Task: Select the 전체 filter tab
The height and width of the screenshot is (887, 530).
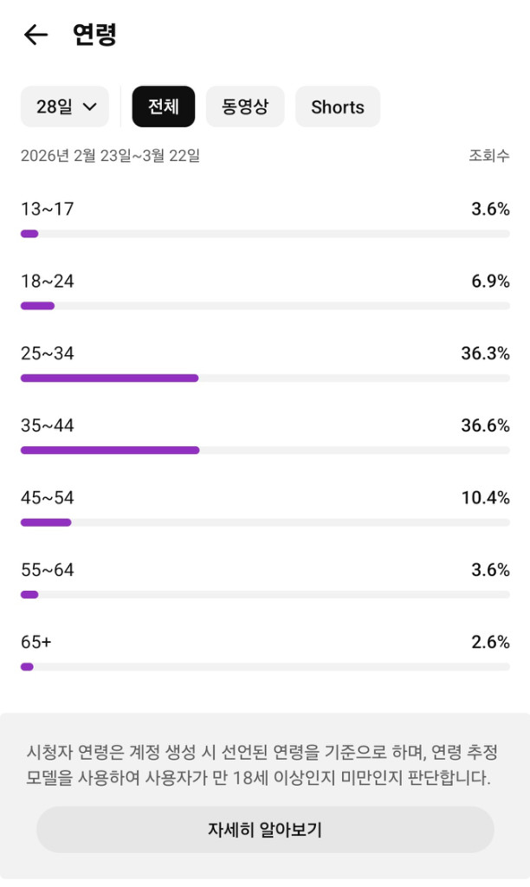Action: 164,107
